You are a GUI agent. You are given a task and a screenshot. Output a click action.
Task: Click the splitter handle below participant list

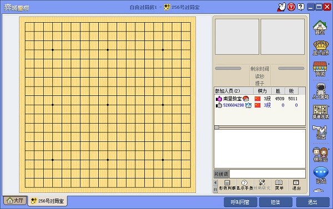[216, 128]
